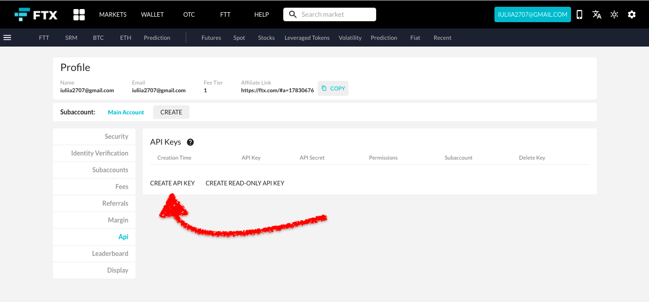The width and height of the screenshot is (649, 302).
Task: Open the Identity Verification section
Action: 99,153
